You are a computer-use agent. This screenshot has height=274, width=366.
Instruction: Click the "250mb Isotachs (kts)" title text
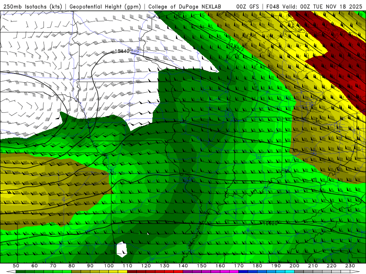tap(33, 7)
